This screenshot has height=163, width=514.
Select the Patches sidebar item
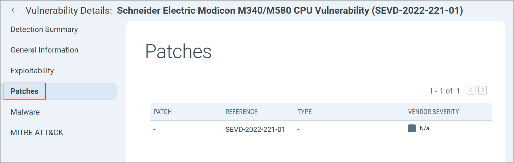[24, 91]
